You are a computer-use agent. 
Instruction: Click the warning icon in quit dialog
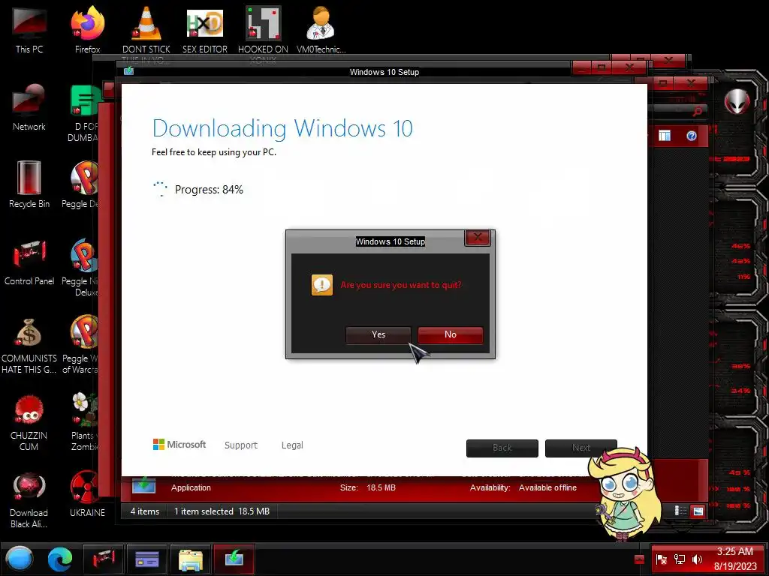point(322,285)
